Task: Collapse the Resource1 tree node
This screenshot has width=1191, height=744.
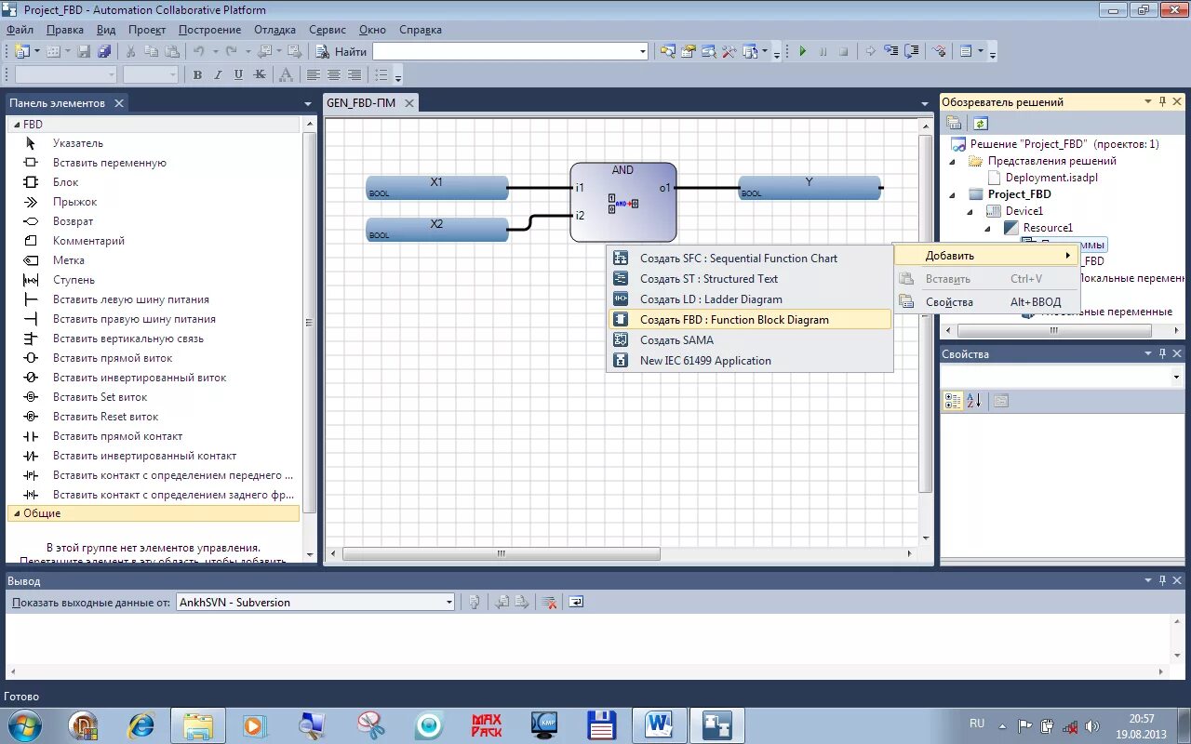Action: [x=987, y=228]
